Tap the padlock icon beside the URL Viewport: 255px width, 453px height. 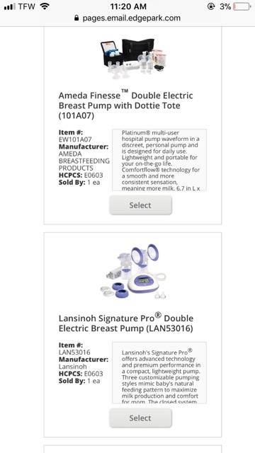click(x=76, y=18)
